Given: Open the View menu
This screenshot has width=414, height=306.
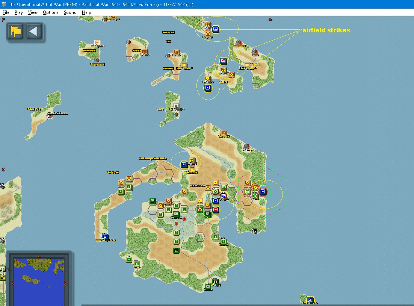Looking at the screenshot, I should (33, 12).
